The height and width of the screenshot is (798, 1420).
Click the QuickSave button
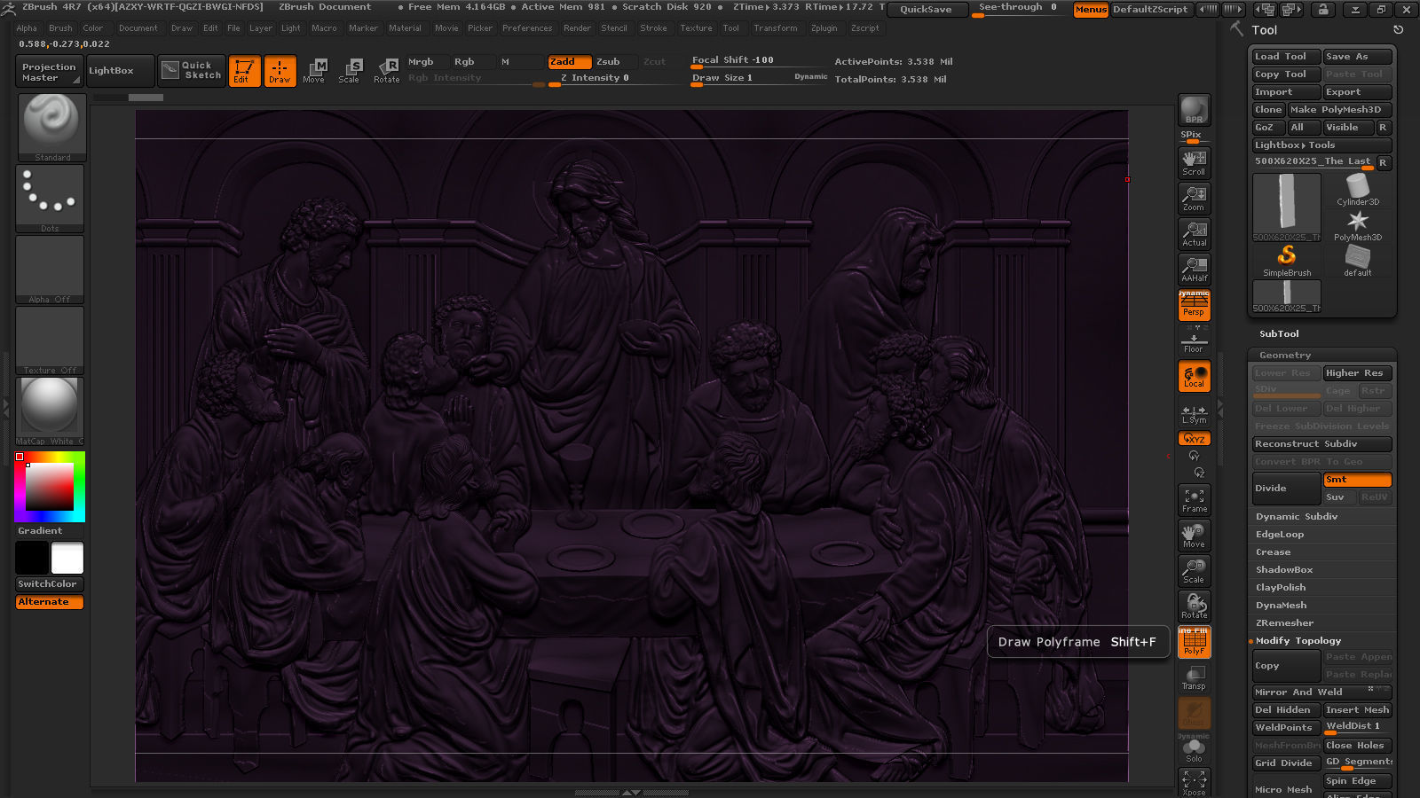[926, 9]
